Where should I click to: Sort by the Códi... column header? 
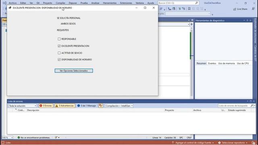click(21, 110)
